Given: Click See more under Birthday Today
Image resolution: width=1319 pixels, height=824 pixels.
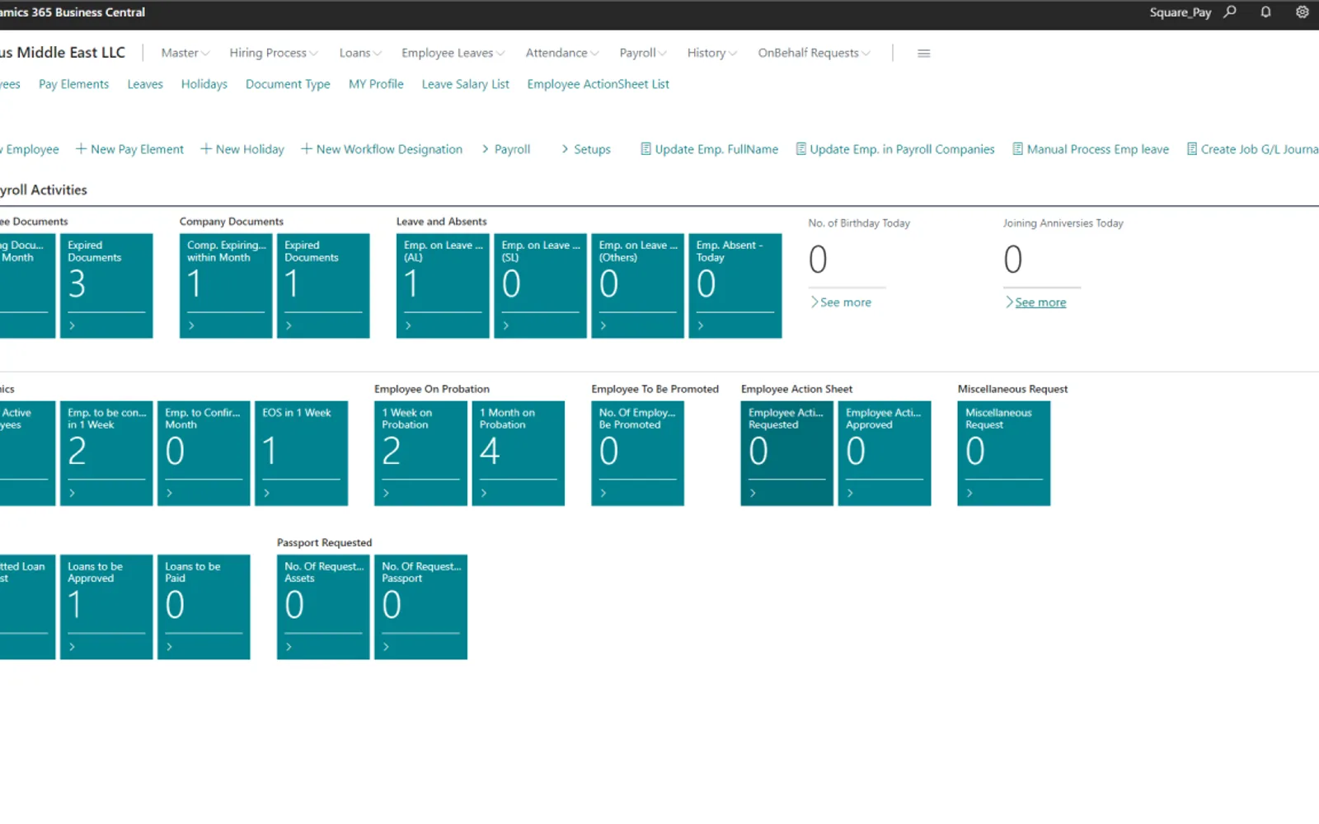Looking at the screenshot, I should [840, 302].
